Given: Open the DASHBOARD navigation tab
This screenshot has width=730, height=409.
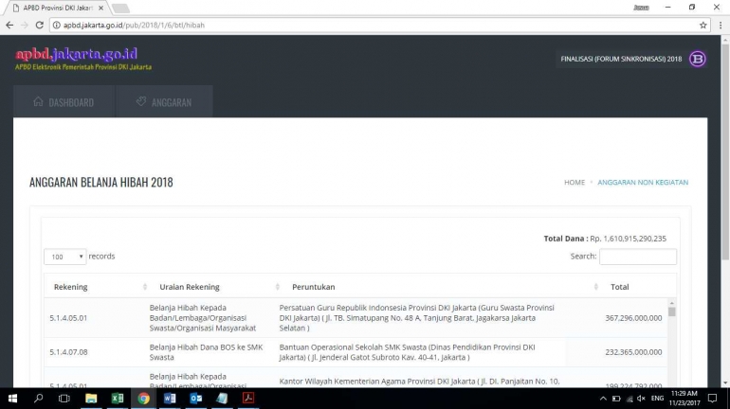Looking at the screenshot, I should (64, 102).
